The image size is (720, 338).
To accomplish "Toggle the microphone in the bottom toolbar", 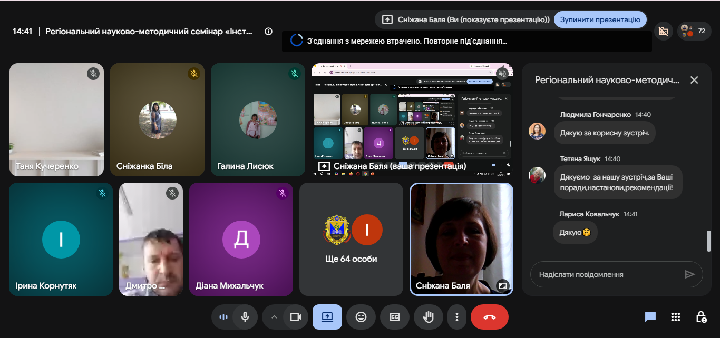I will point(245,317).
